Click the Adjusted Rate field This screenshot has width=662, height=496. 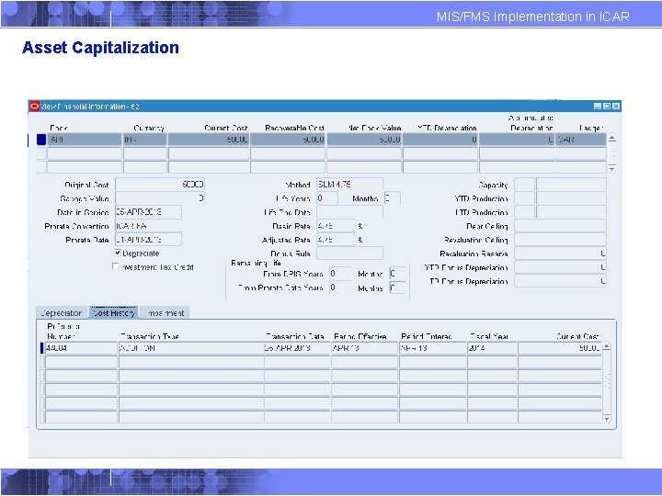tap(337, 239)
